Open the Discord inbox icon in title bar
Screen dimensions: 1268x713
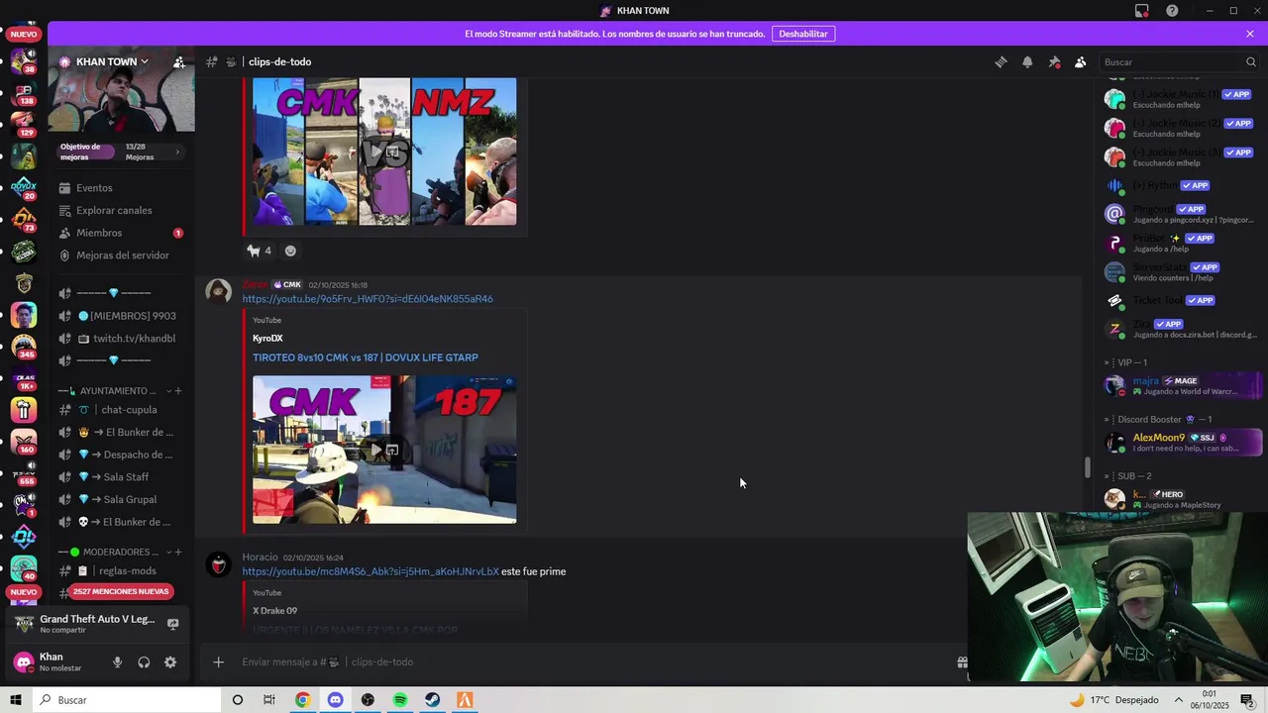[1142, 11]
